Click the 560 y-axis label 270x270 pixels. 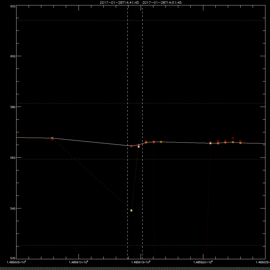[13, 158]
